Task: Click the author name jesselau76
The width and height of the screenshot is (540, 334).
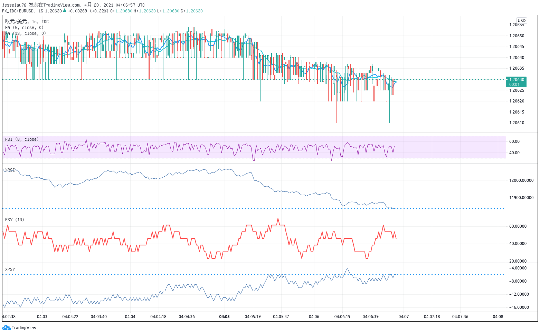Action: click(x=14, y=5)
